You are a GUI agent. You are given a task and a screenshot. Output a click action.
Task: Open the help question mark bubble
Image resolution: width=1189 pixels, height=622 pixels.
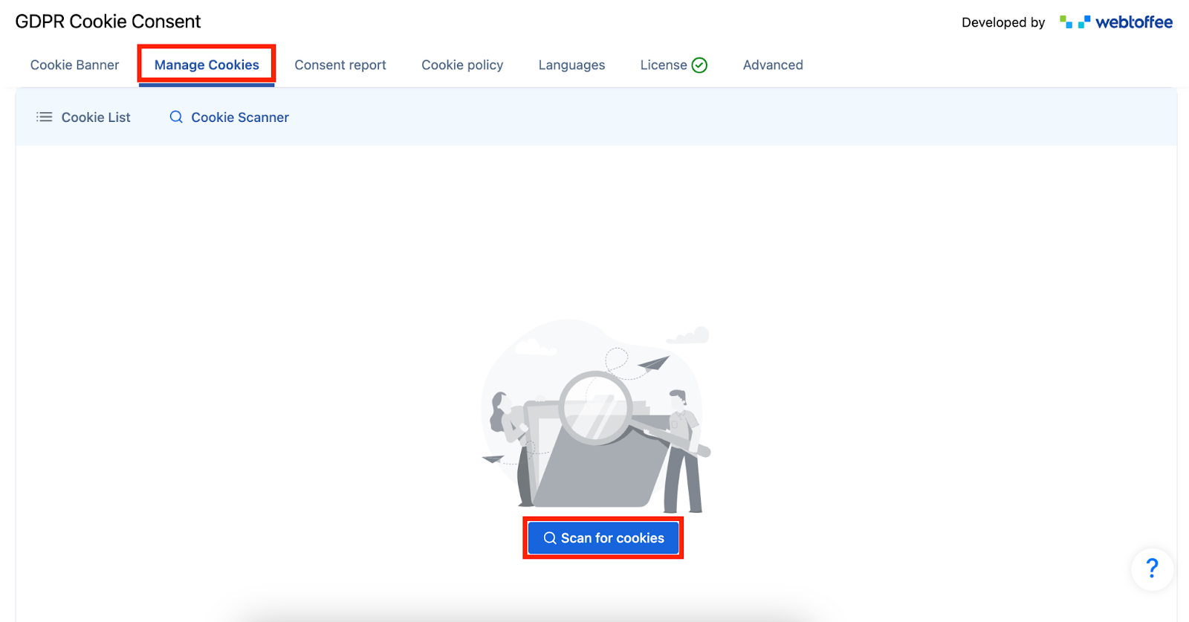pos(1152,569)
